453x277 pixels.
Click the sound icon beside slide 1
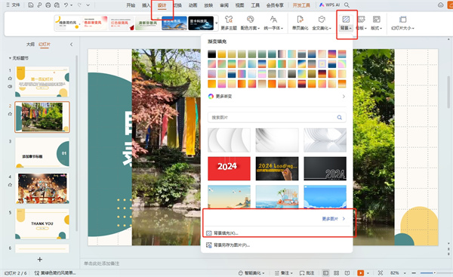click(10, 86)
